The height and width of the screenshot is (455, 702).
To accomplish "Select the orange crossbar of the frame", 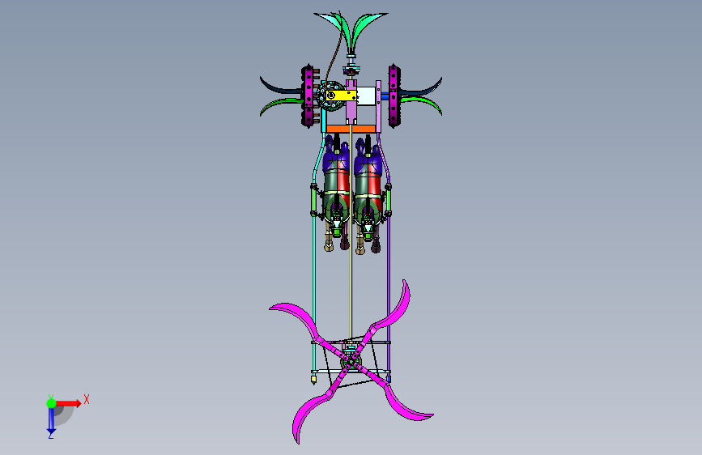I will point(351,129).
